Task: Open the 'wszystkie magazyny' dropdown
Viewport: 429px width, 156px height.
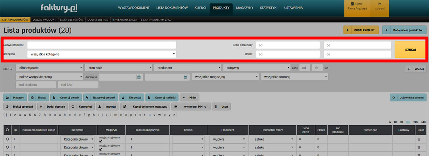Action: click(x=225, y=77)
